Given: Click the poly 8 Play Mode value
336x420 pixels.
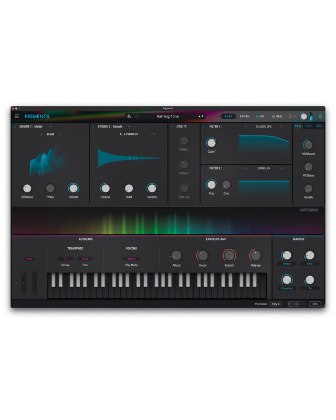Looking at the screenshot, I should [131, 258].
